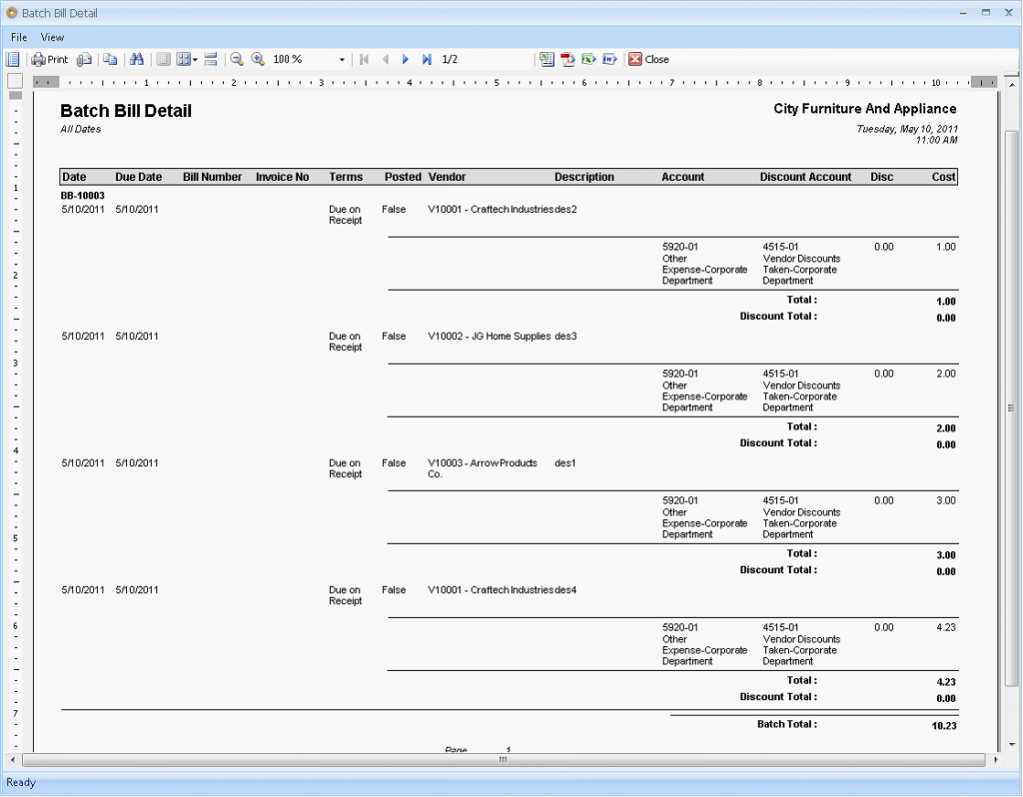Export report to Excel icon
Screen dimensions: 1023x797
click(589, 59)
